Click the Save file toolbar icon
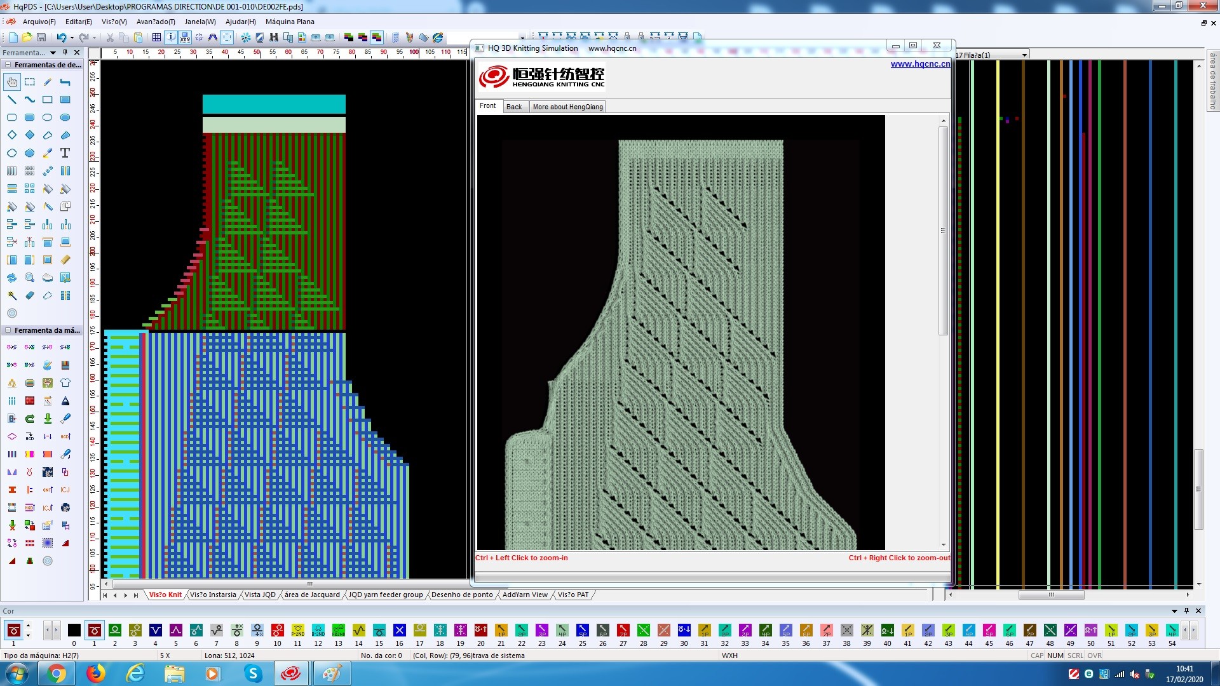Image resolution: width=1220 pixels, height=686 pixels. pyautogui.click(x=41, y=37)
